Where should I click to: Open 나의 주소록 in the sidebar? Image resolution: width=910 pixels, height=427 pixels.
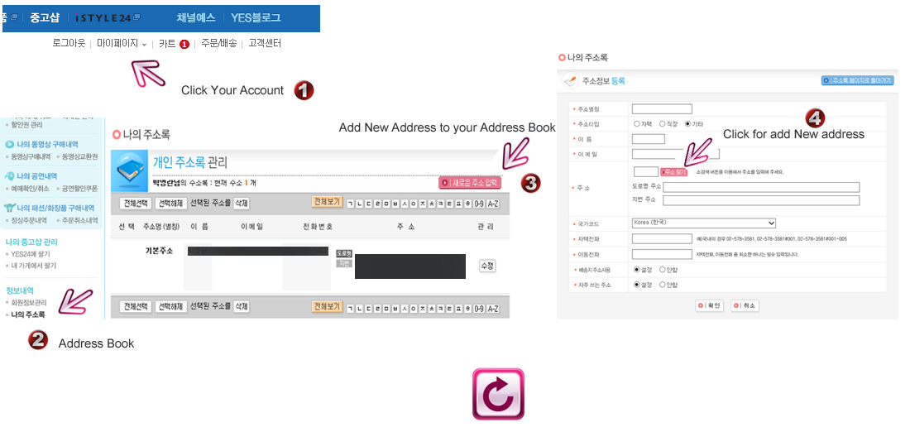(x=27, y=315)
